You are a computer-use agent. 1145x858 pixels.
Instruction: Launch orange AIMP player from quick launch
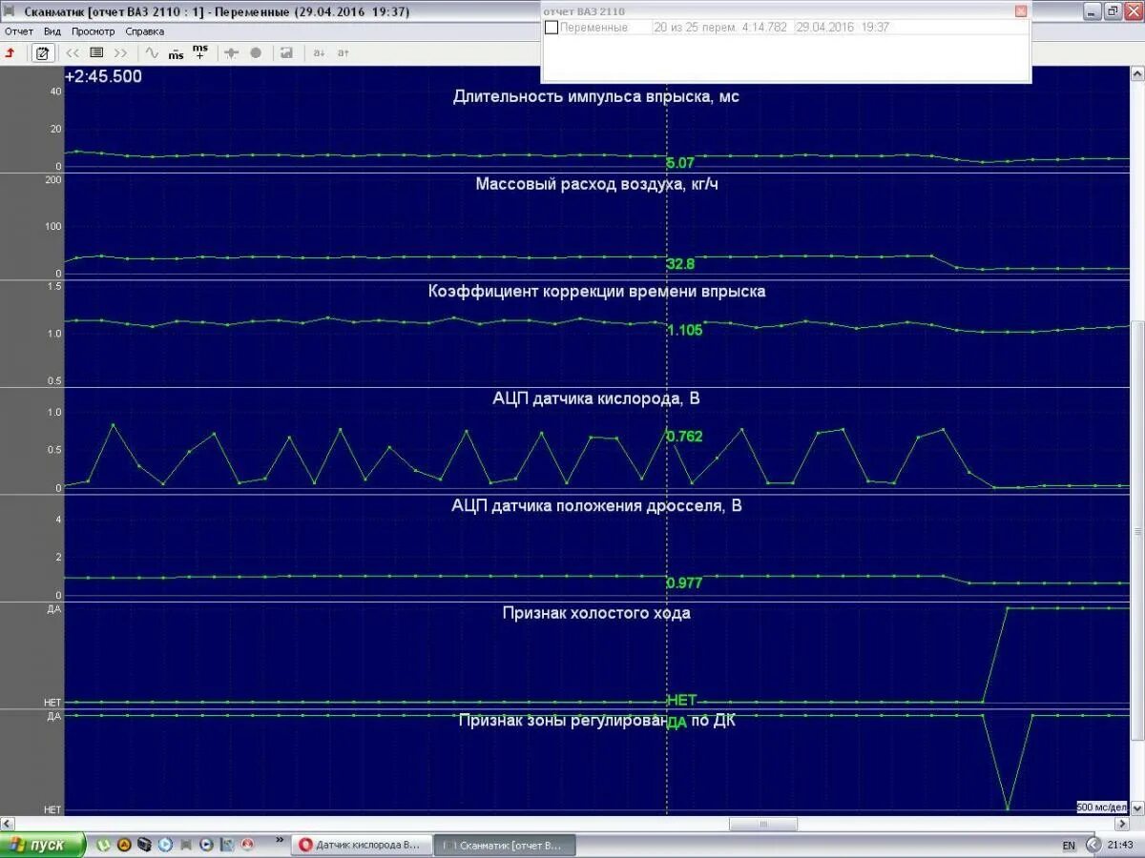coord(124,845)
